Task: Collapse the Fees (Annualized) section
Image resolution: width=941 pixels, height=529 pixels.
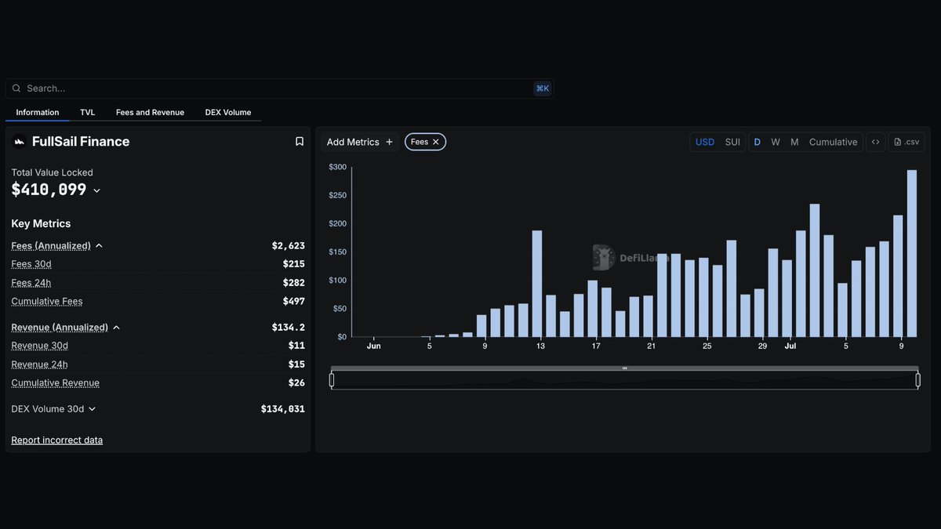Action: pos(99,246)
